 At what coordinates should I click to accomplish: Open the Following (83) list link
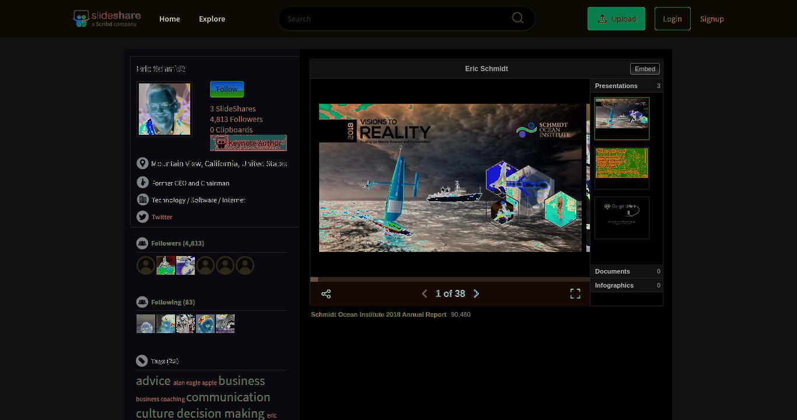tap(173, 302)
